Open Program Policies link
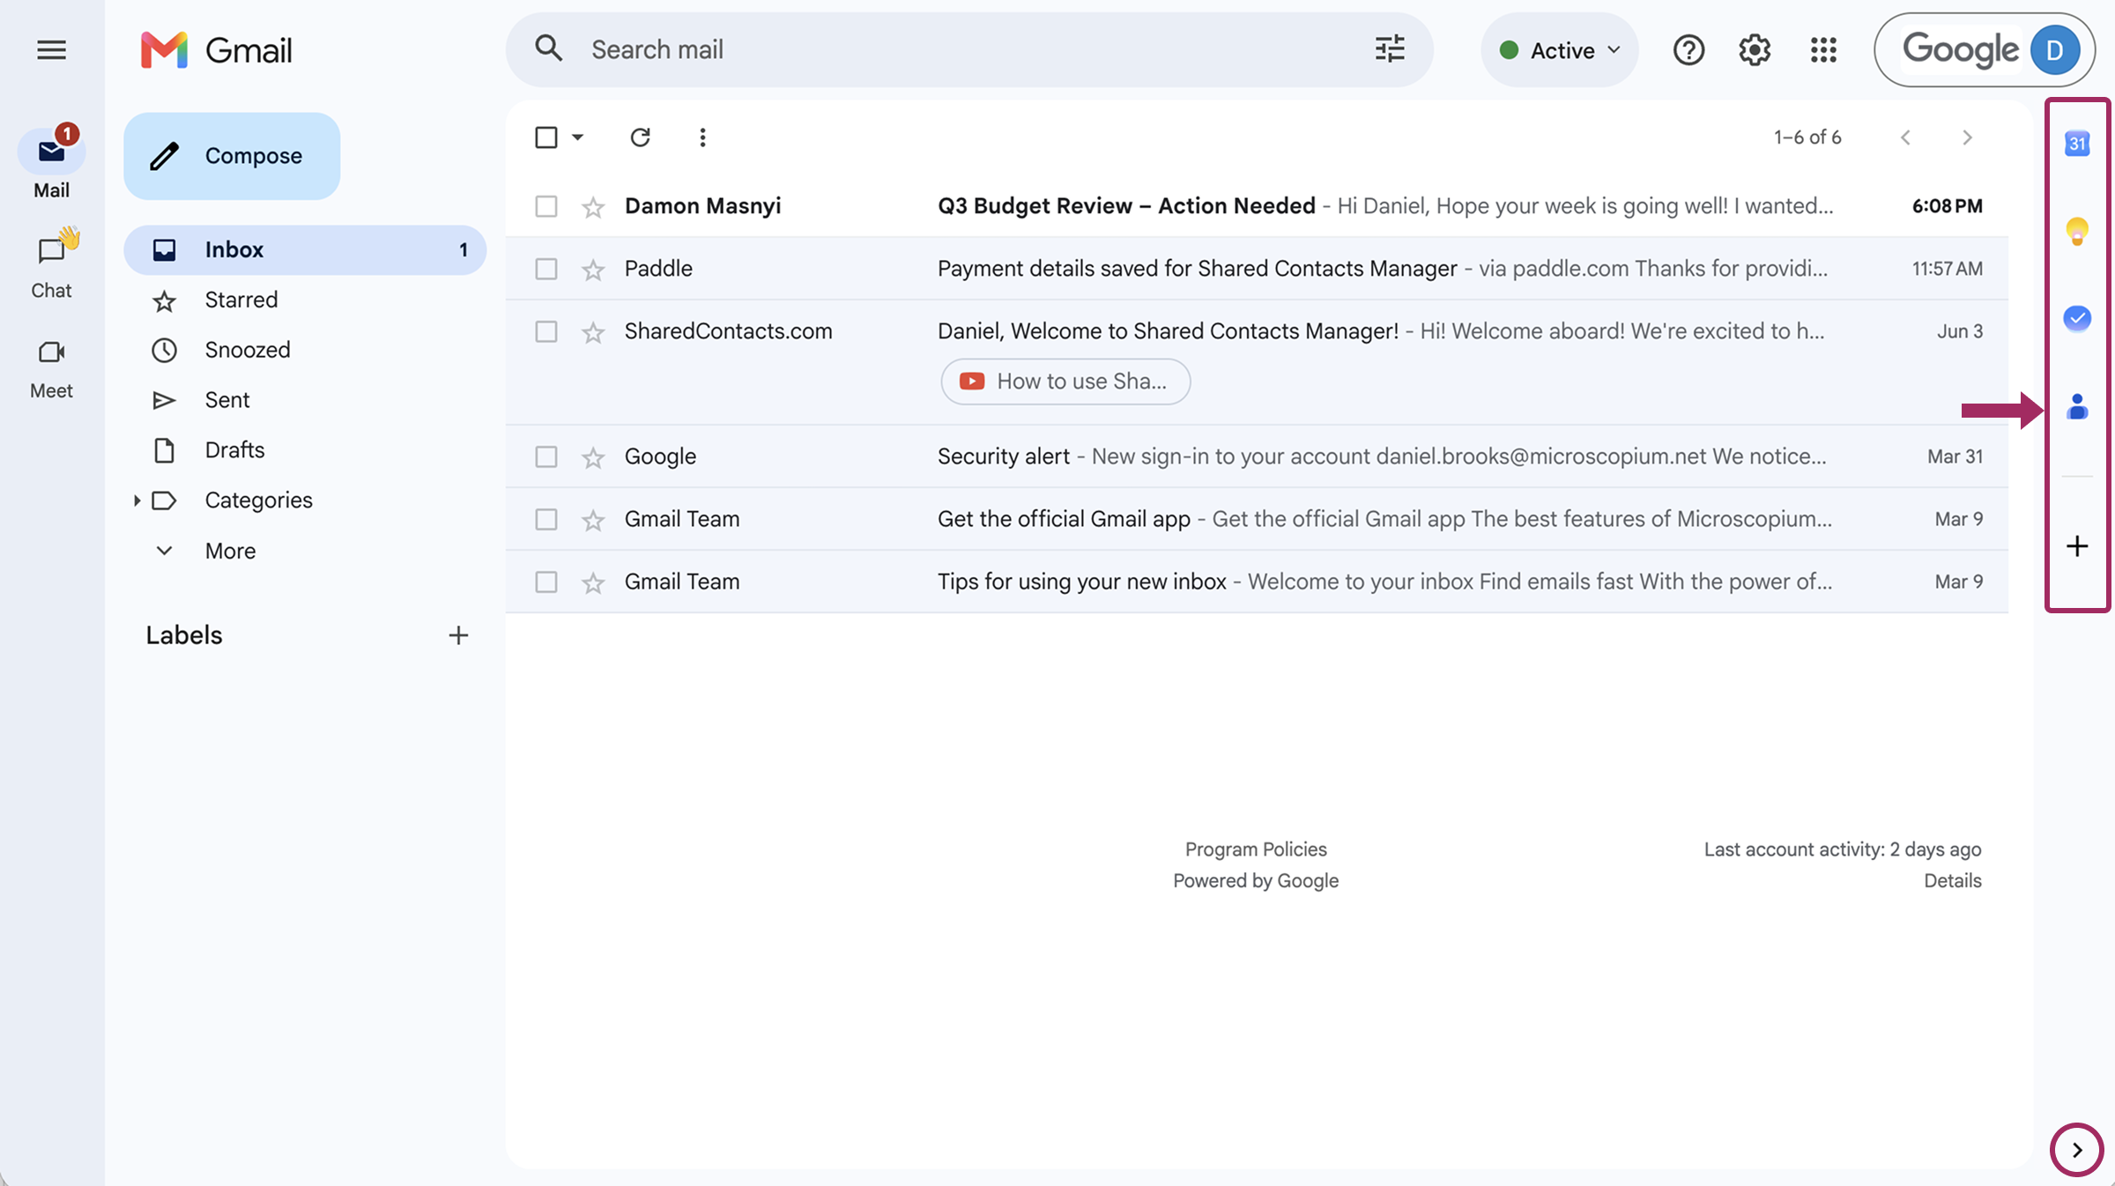 pyautogui.click(x=1256, y=849)
